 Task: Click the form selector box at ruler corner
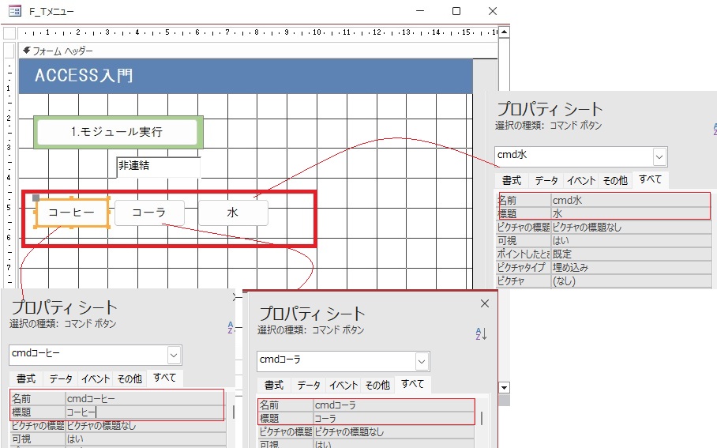(9, 34)
